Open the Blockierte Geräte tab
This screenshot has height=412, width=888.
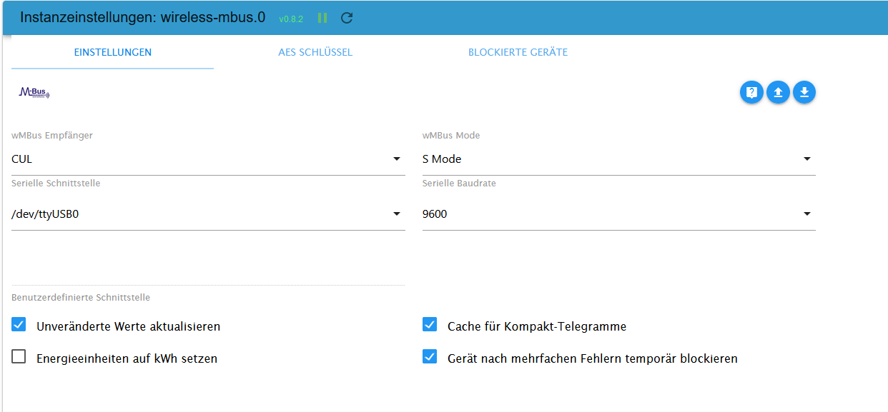[x=518, y=52]
